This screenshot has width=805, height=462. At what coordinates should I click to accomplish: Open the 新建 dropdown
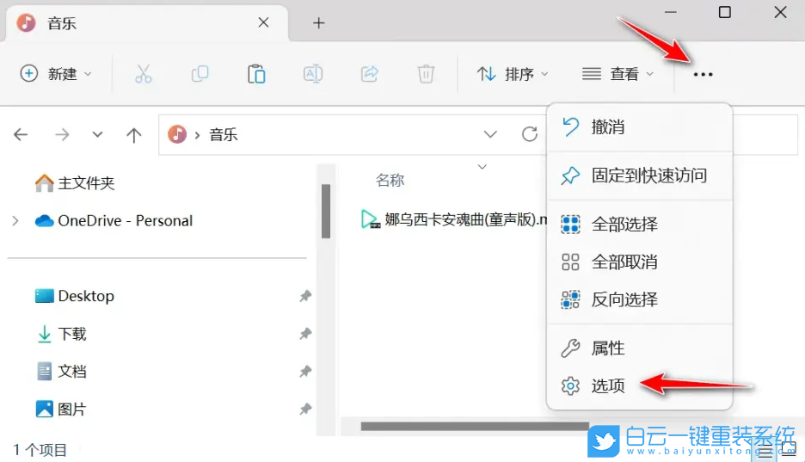point(56,74)
